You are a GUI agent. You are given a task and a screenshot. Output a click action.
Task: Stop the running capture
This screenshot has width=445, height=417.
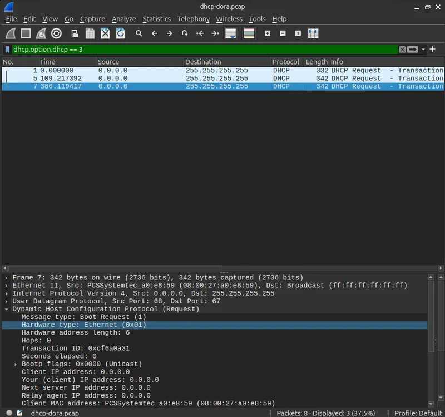pos(26,33)
